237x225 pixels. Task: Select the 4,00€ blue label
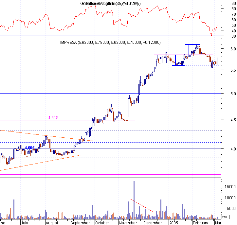click(29, 148)
